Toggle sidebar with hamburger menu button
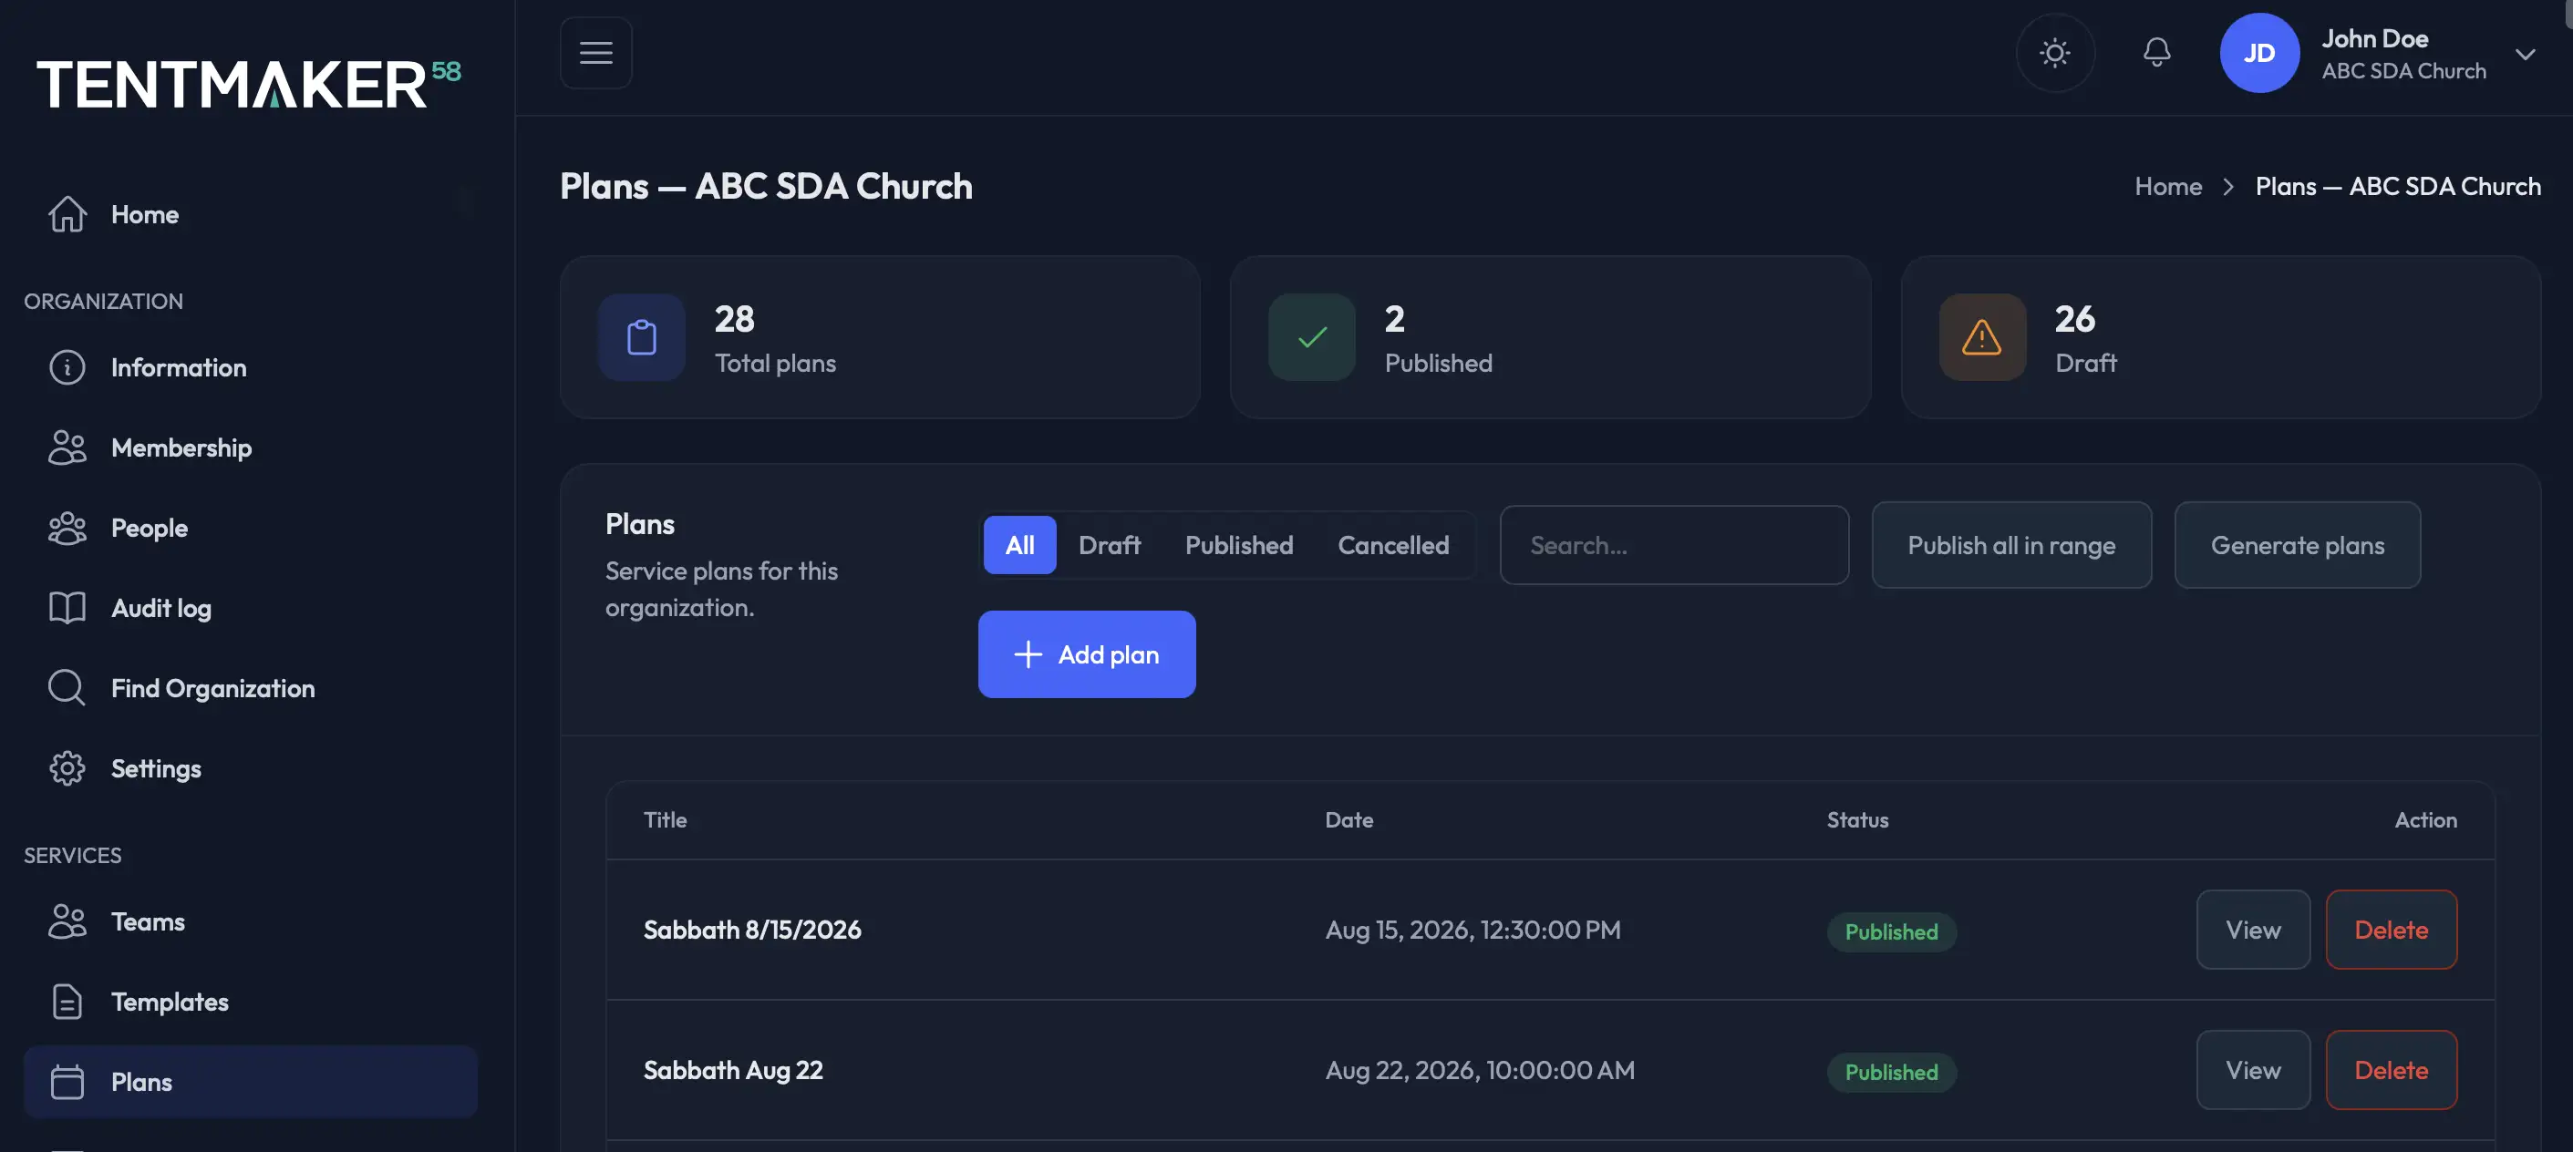The height and width of the screenshot is (1152, 2573). click(596, 53)
